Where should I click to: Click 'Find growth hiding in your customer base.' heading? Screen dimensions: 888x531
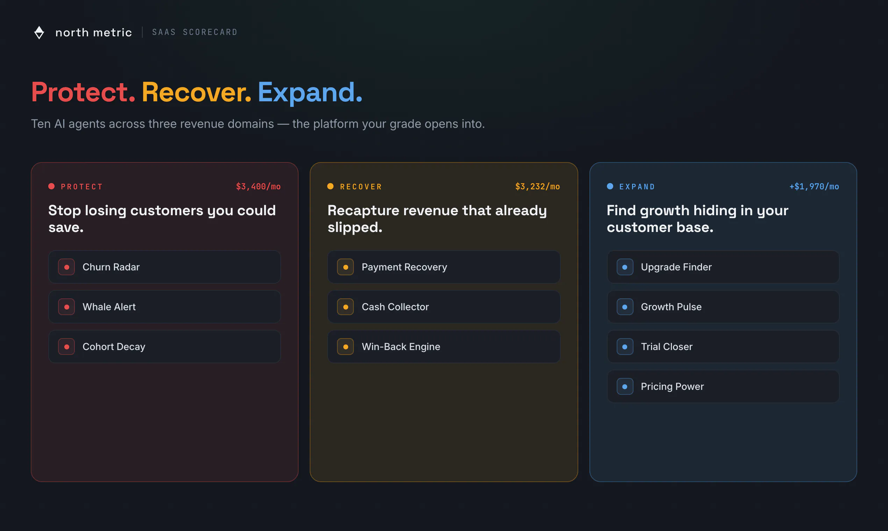[x=697, y=219]
